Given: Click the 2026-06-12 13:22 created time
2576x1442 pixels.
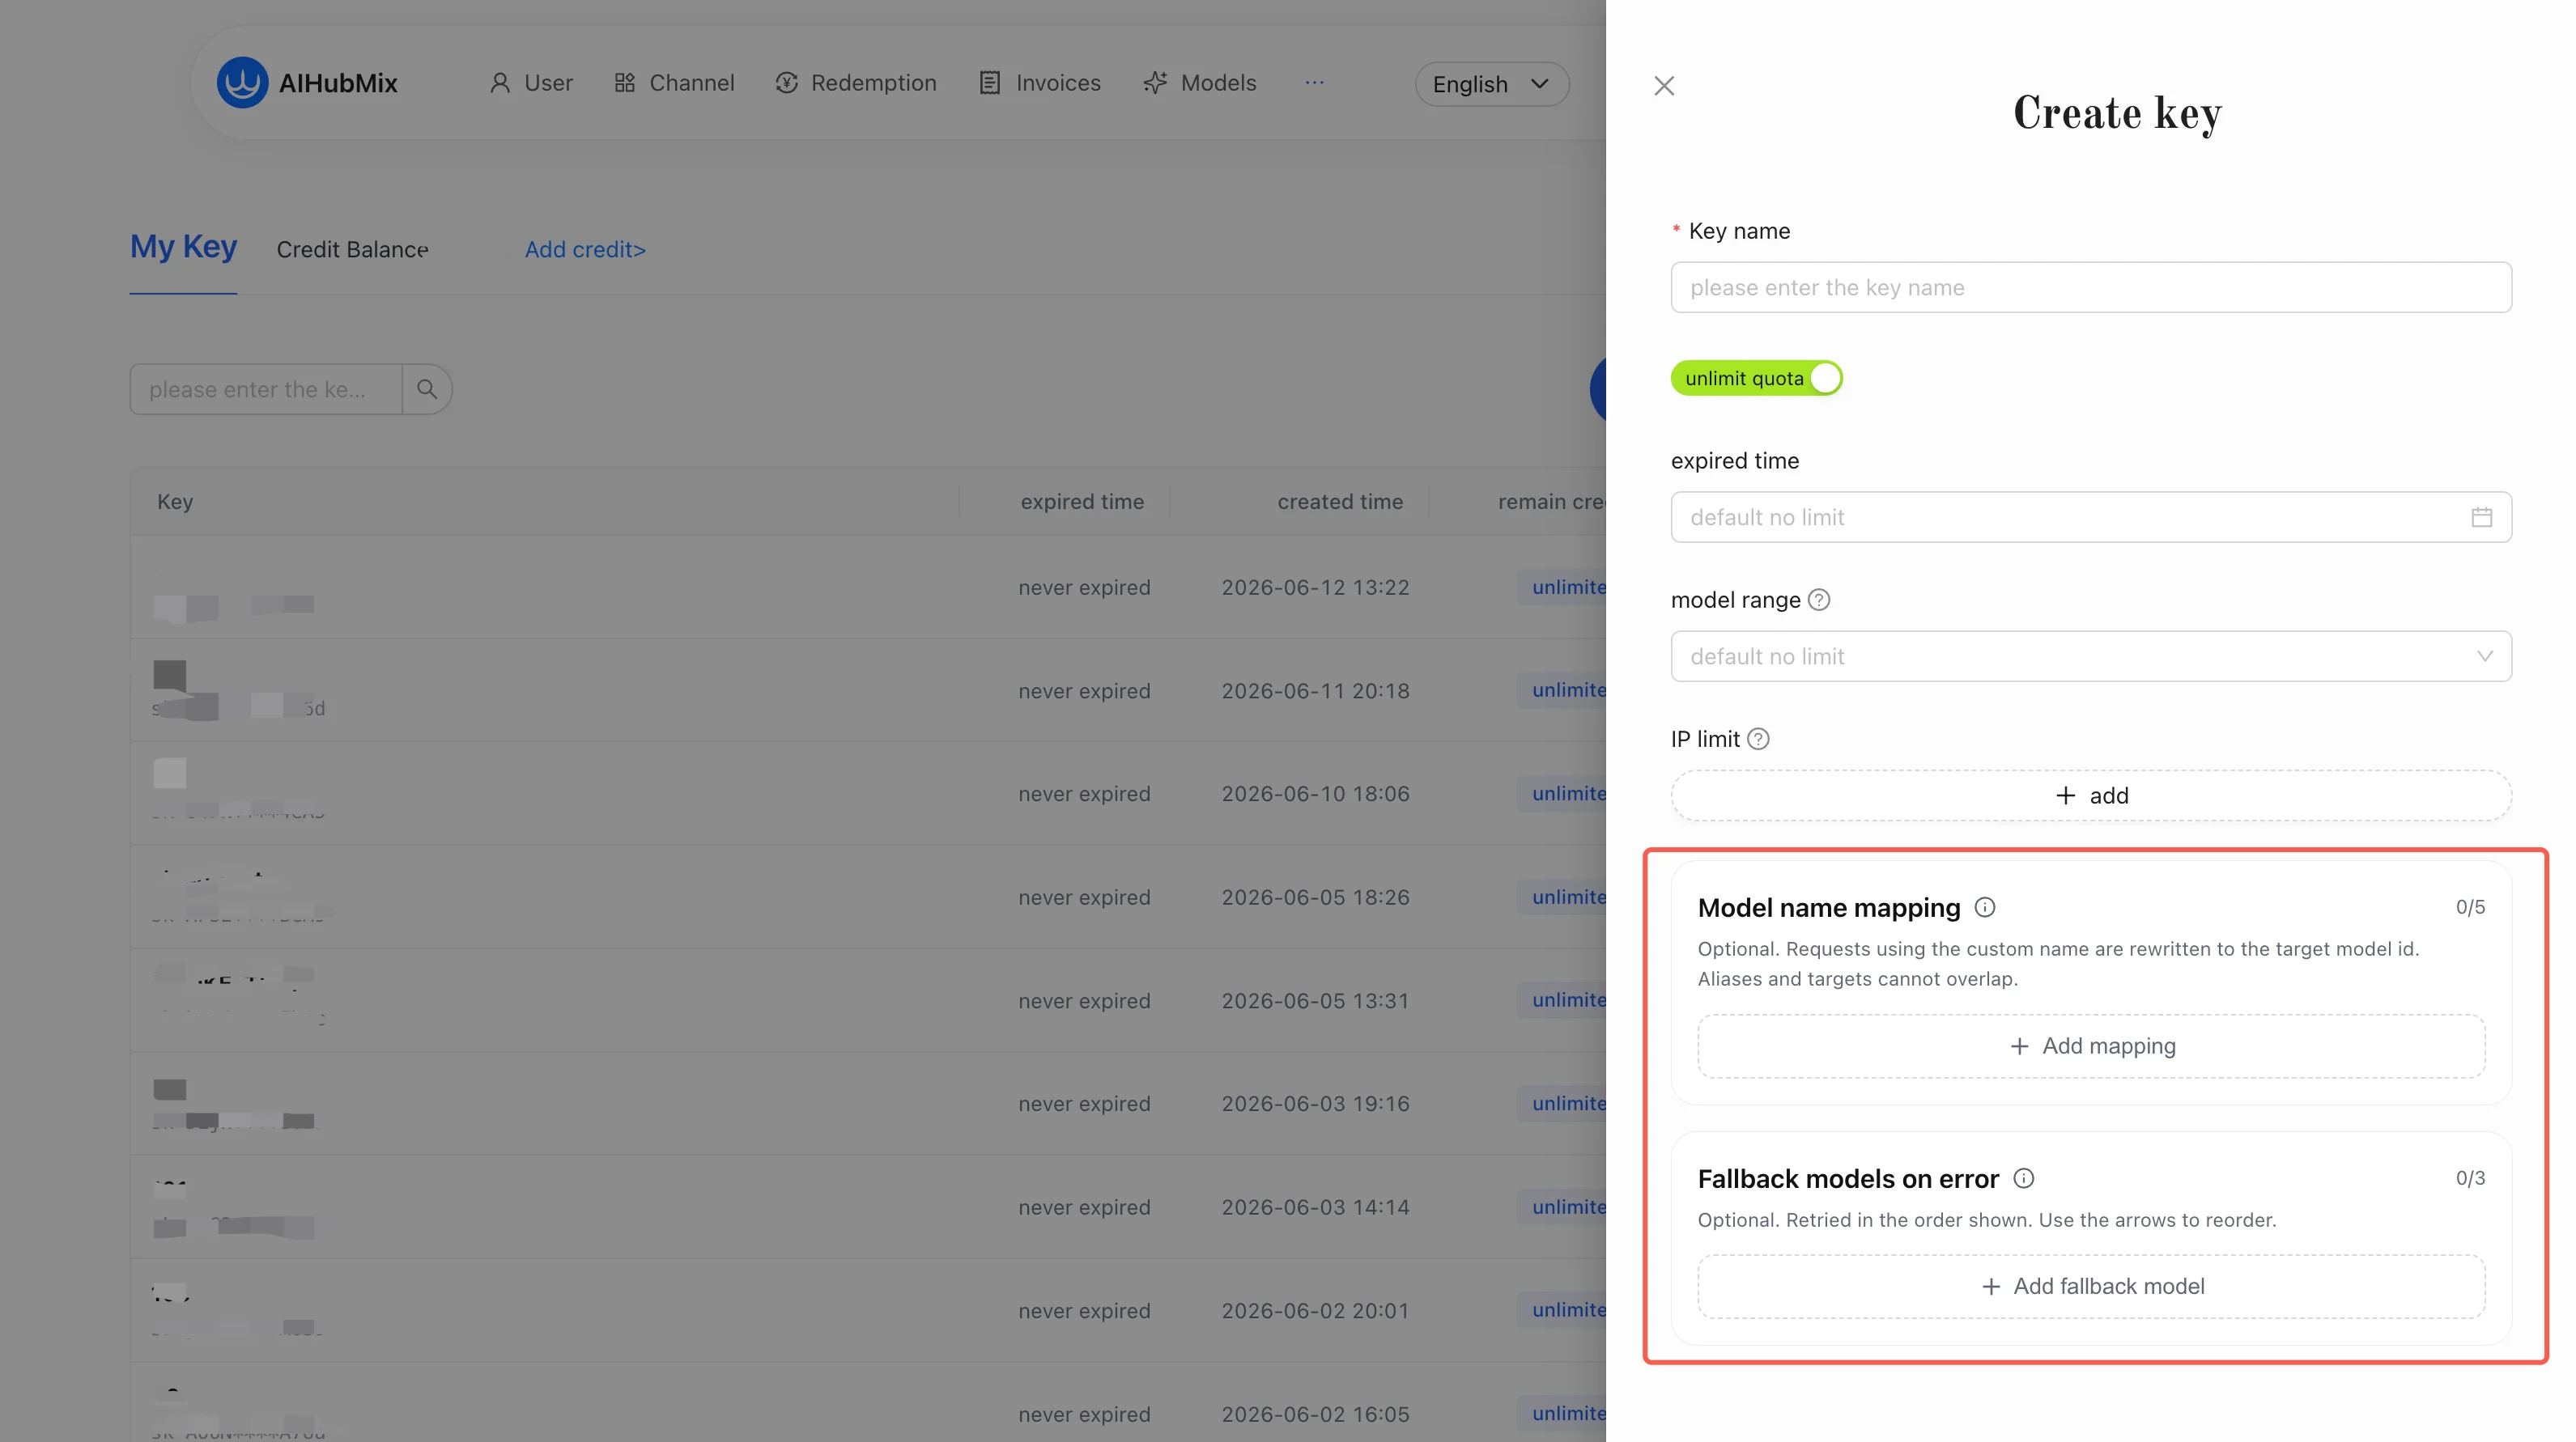Looking at the screenshot, I should 1315,587.
